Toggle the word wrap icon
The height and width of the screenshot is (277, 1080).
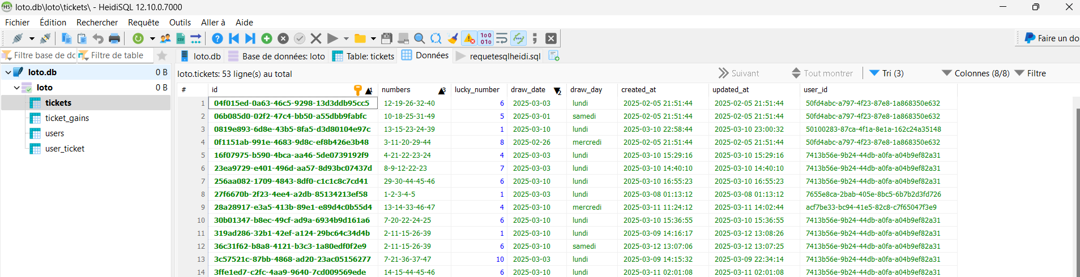[502, 38]
